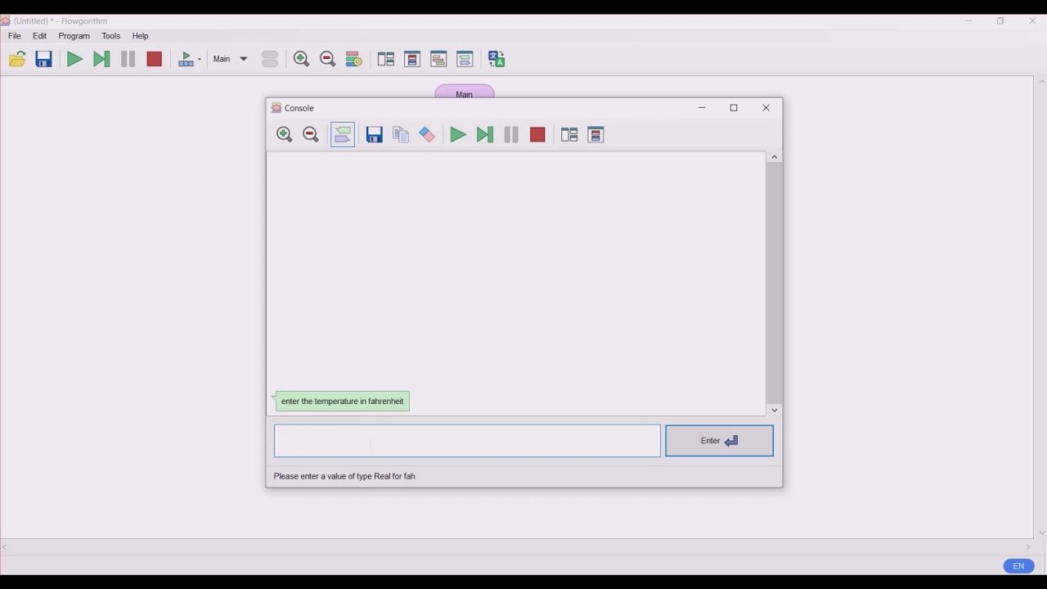Zoom in on the flowchart

301,59
